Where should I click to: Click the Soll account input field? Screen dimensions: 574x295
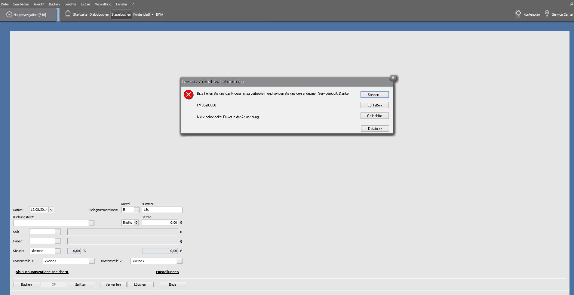point(42,232)
